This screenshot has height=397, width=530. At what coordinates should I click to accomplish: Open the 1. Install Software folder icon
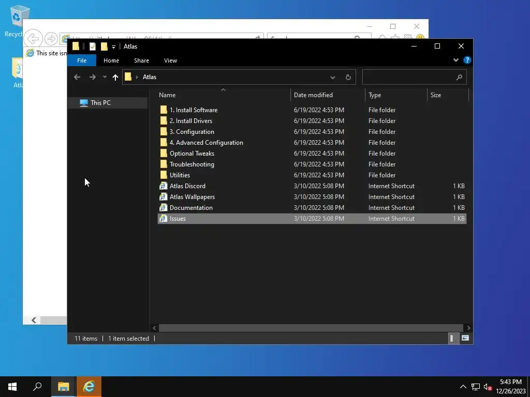(x=164, y=110)
